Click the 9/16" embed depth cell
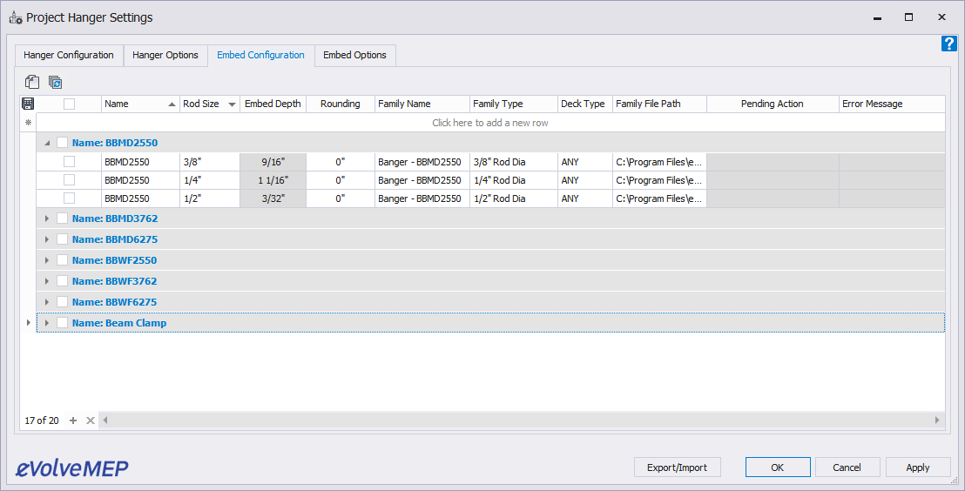965x491 pixels. pyautogui.click(x=273, y=163)
